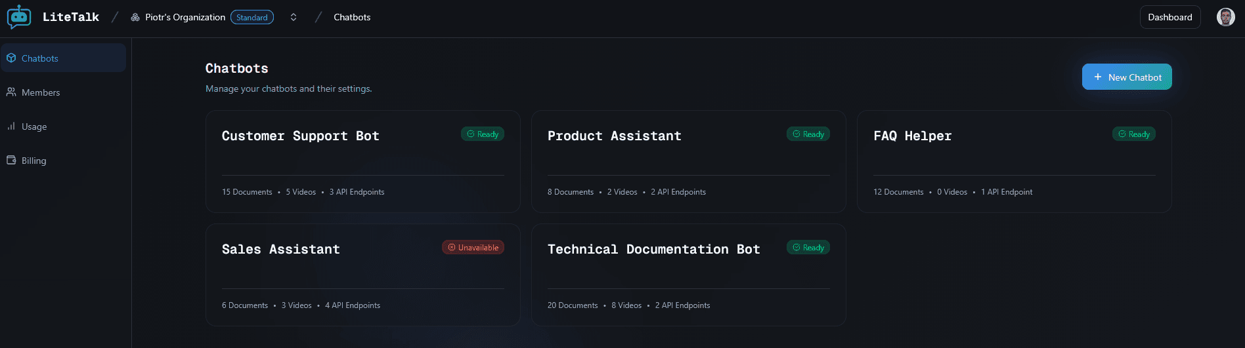Click the LiteTalk brand name
This screenshot has width=1245, height=348.
click(71, 17)
